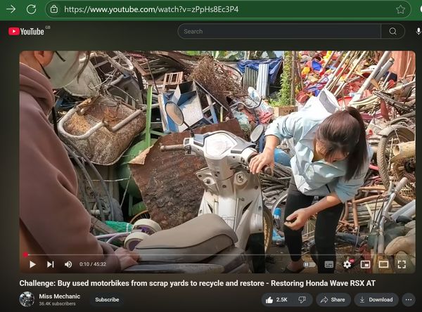The image size is (422, 312).
Task: Turn on subtitles/closed captions
Action: click(329, 264)
